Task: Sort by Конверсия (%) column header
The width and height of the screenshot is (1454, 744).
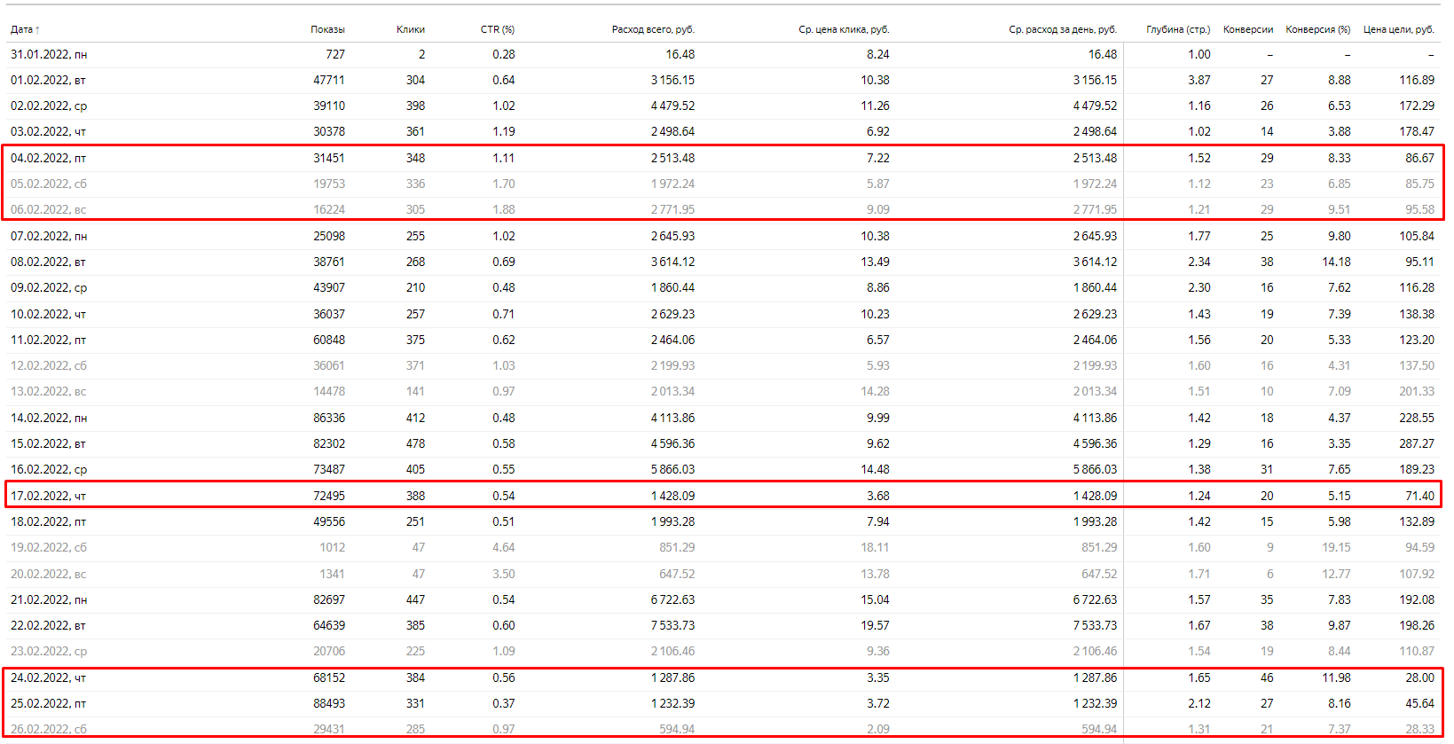Action: [x=1317, y=30]
